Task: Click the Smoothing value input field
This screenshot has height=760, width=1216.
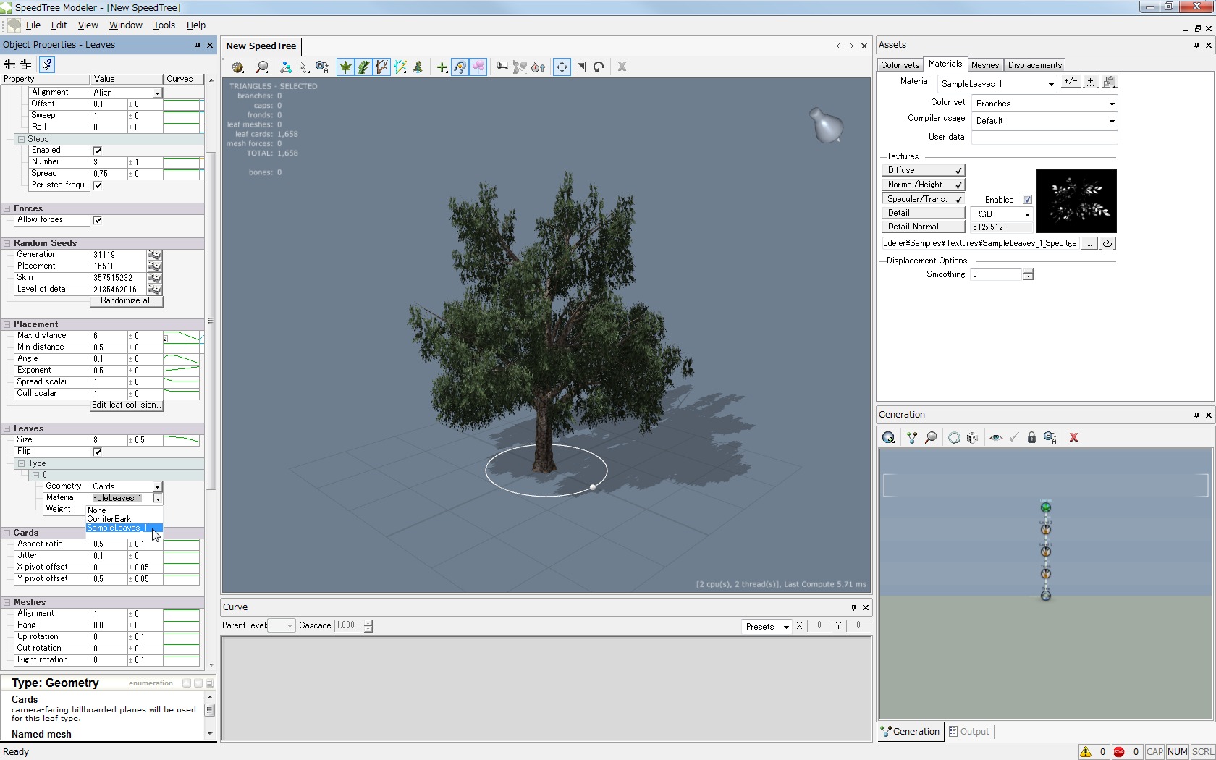Action: click(x=996, y=274)
